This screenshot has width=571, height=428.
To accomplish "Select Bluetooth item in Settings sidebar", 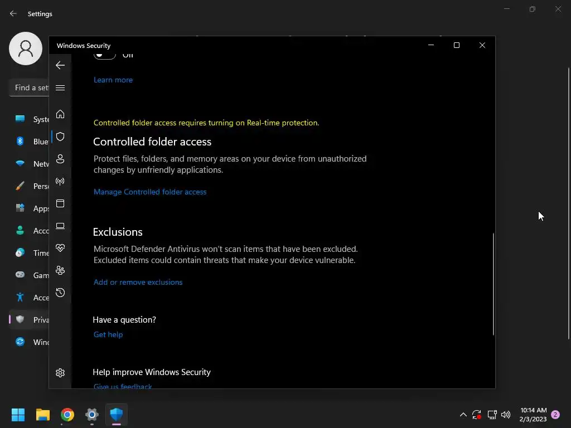I will tap(29, 141).
